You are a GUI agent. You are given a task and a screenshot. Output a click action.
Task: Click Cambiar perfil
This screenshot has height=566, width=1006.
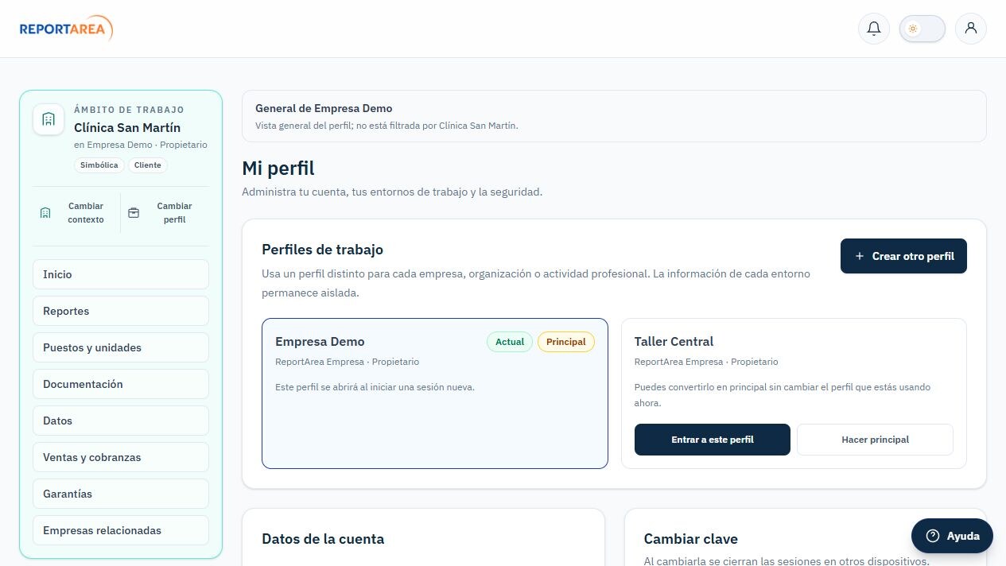click(165, 213)
